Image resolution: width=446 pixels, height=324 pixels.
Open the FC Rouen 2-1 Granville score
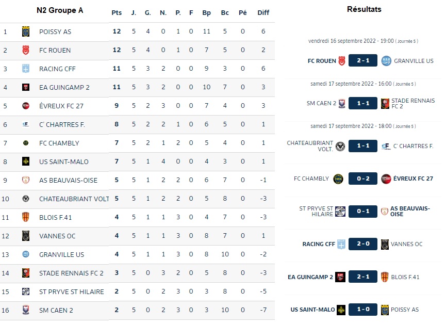(363, 60)
